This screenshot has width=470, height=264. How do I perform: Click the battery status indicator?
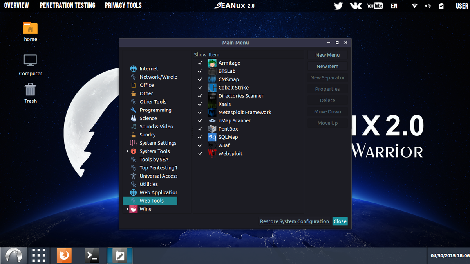(441, 5)
